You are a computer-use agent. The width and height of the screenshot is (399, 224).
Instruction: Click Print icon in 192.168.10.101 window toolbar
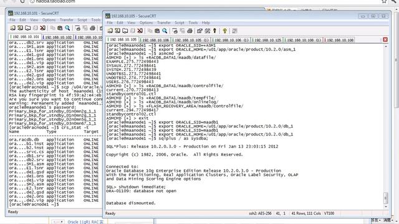click(92, 28)
